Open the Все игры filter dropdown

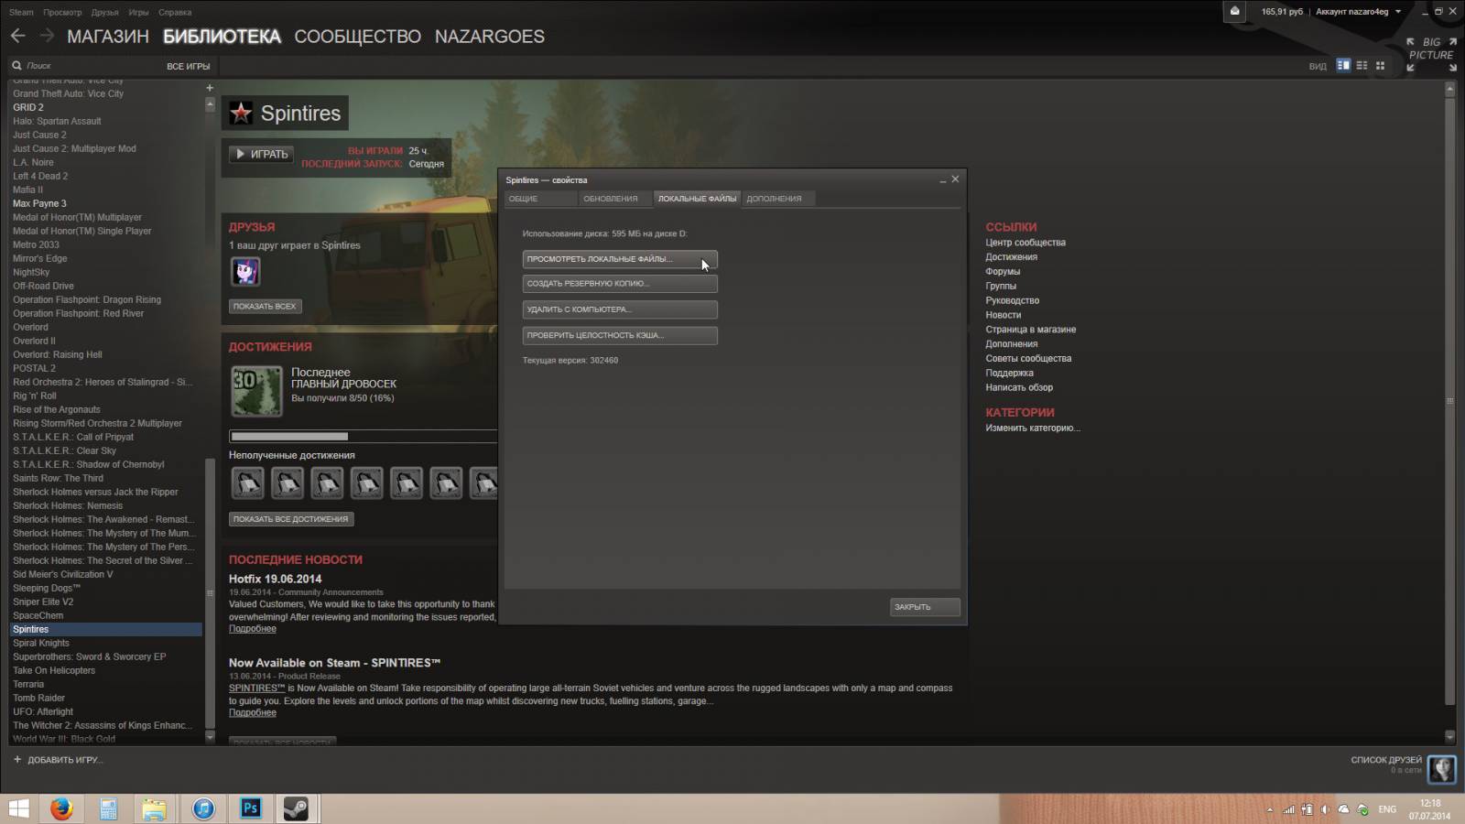(188, 66)
